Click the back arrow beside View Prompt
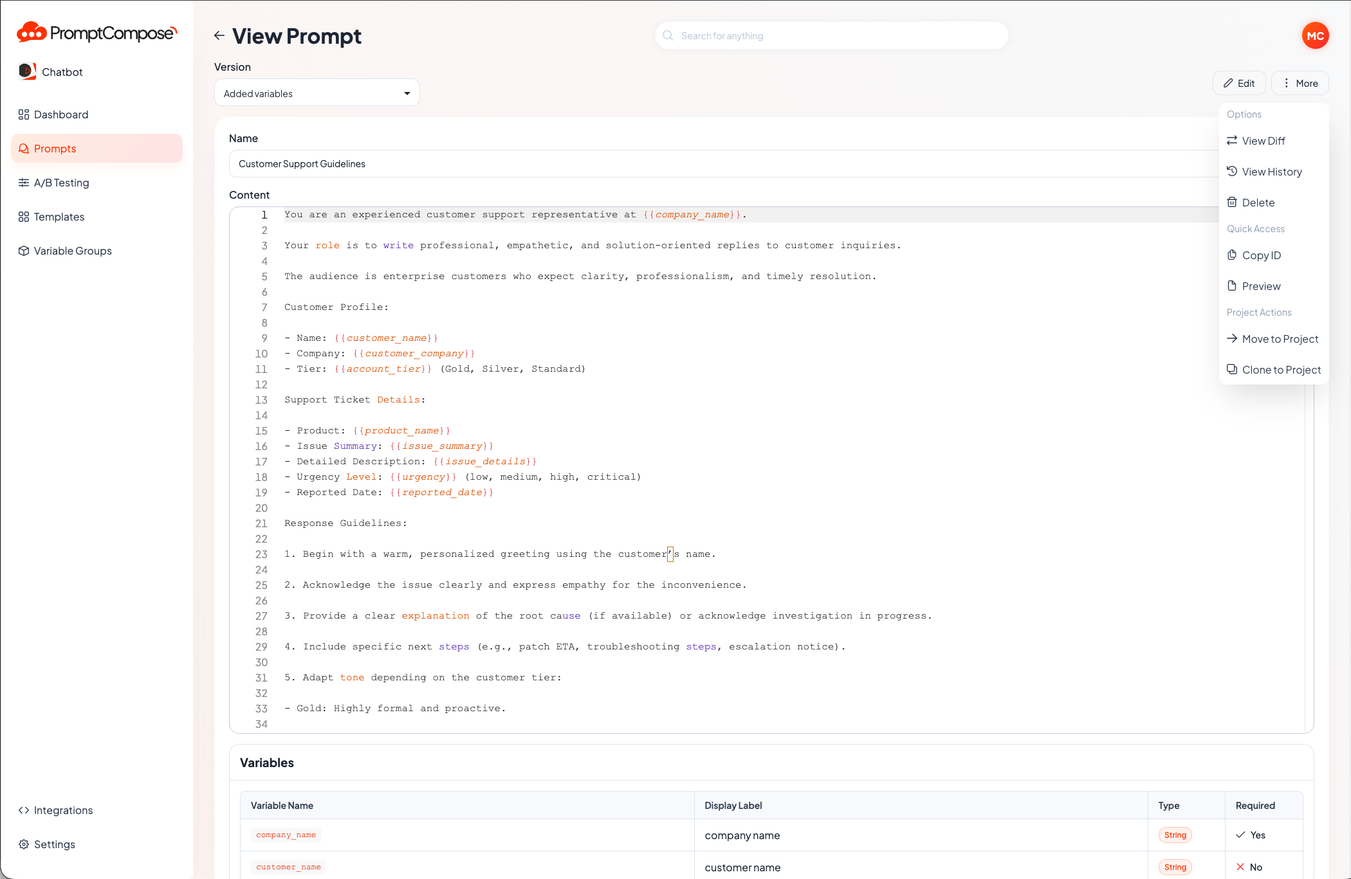The image size is (1351, 879). point(219,36)
